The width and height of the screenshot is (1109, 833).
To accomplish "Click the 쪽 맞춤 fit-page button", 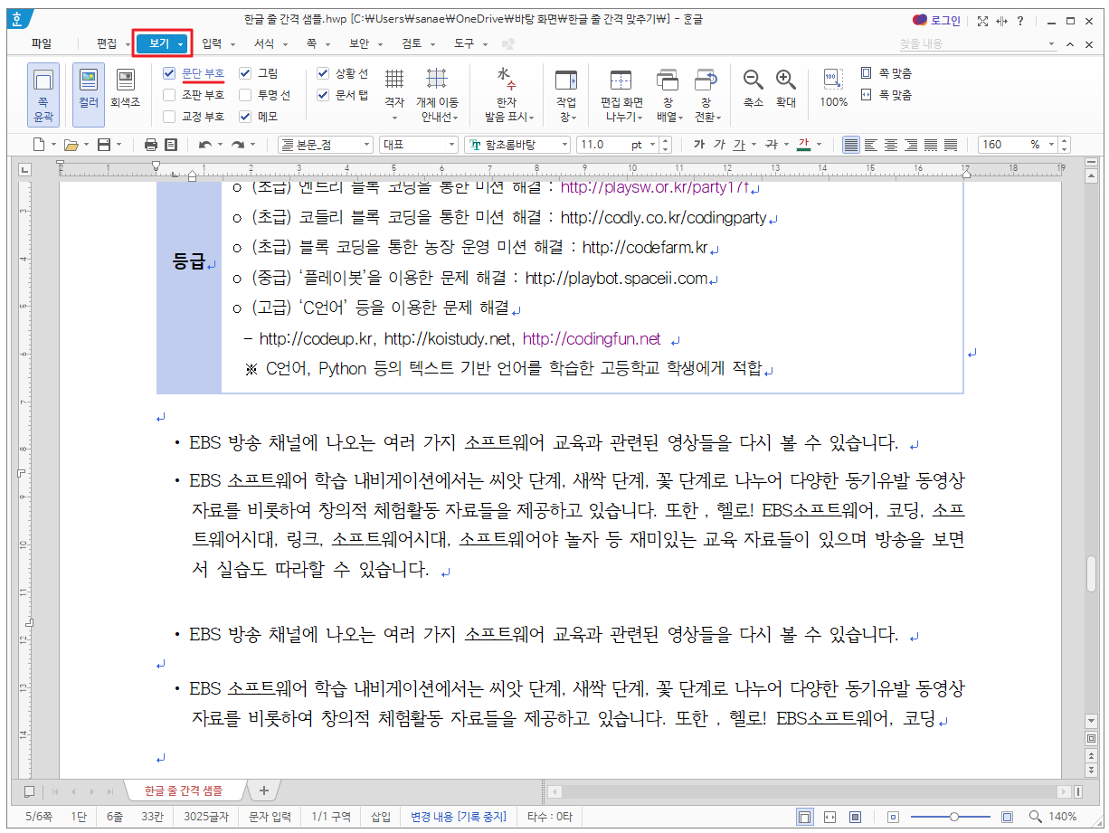I will coord(886,73).
